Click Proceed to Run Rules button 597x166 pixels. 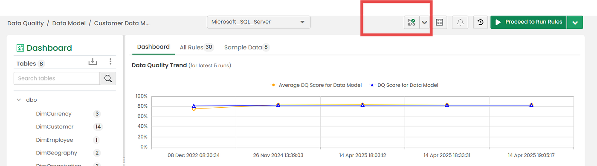(528, 22)
